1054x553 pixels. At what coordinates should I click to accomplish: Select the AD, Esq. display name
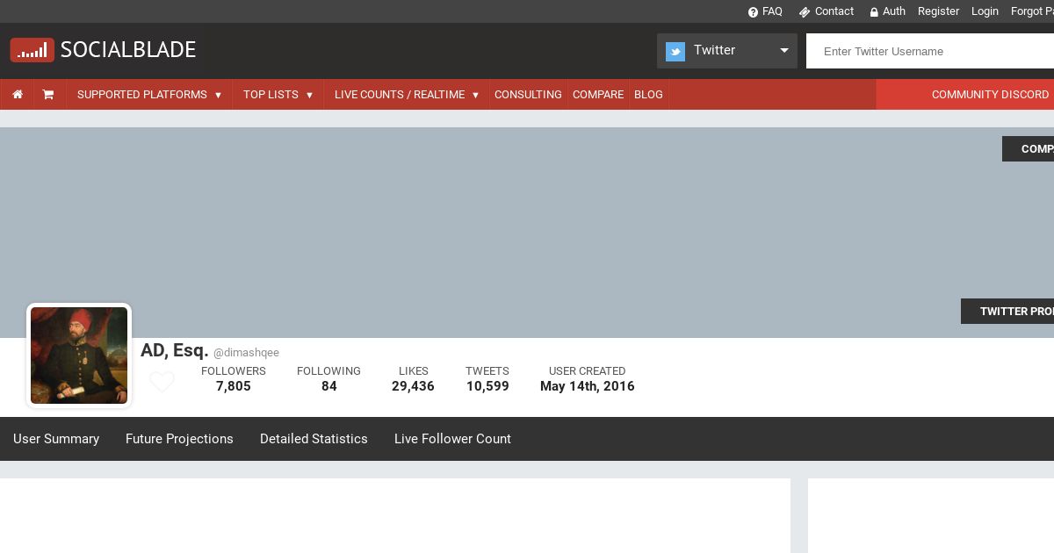pyautogui.click(x=174, y=350)
